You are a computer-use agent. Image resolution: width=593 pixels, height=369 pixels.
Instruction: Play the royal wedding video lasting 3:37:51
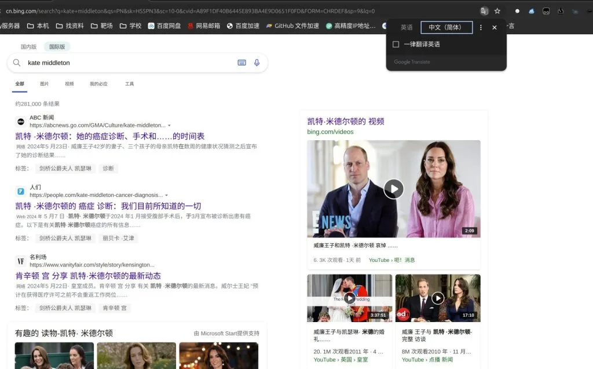click(349, 298)
